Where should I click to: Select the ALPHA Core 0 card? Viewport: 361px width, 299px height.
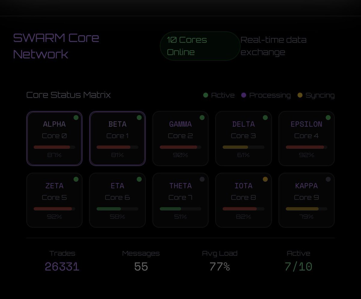pyautogui.click(x=54, y=139)
